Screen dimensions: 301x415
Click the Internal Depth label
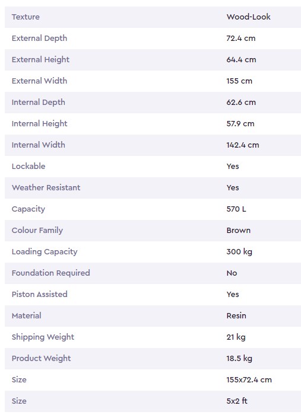(x=39, y=103)
